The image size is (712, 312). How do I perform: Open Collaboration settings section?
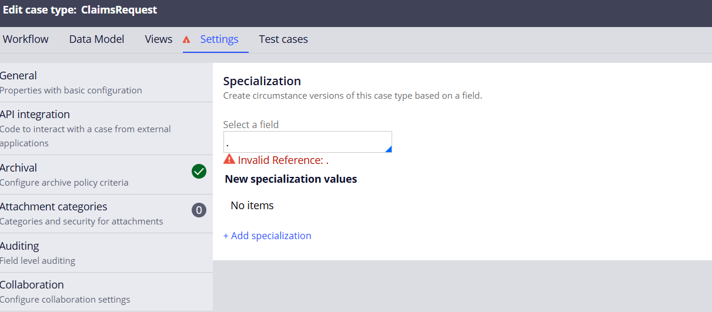point(71,291)
